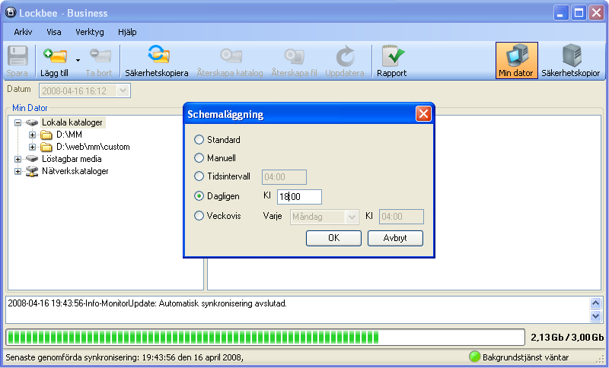The width and height of the screenshot is (609, 368).
Task: Click the log panel scroll down arrow
Action: (x=596, y=316)
